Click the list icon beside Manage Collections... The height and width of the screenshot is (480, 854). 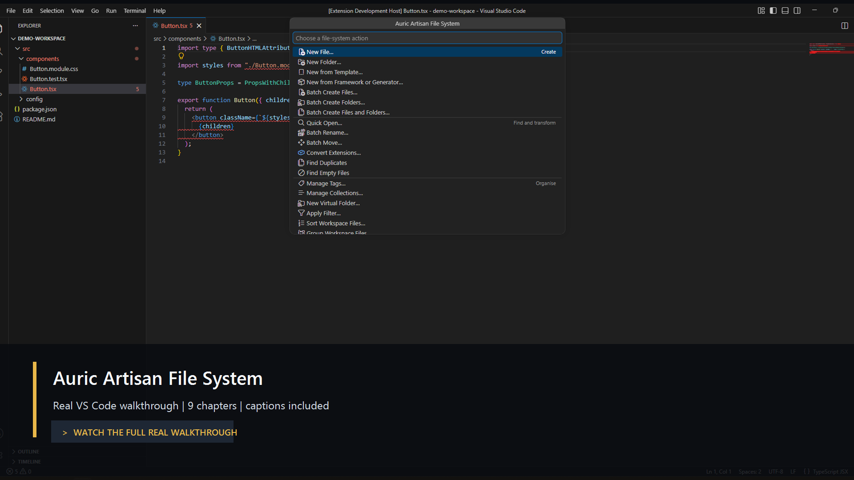(x=302, y=193)
